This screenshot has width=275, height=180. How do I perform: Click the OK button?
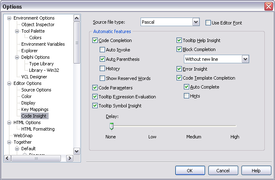(x=190, y=171)
